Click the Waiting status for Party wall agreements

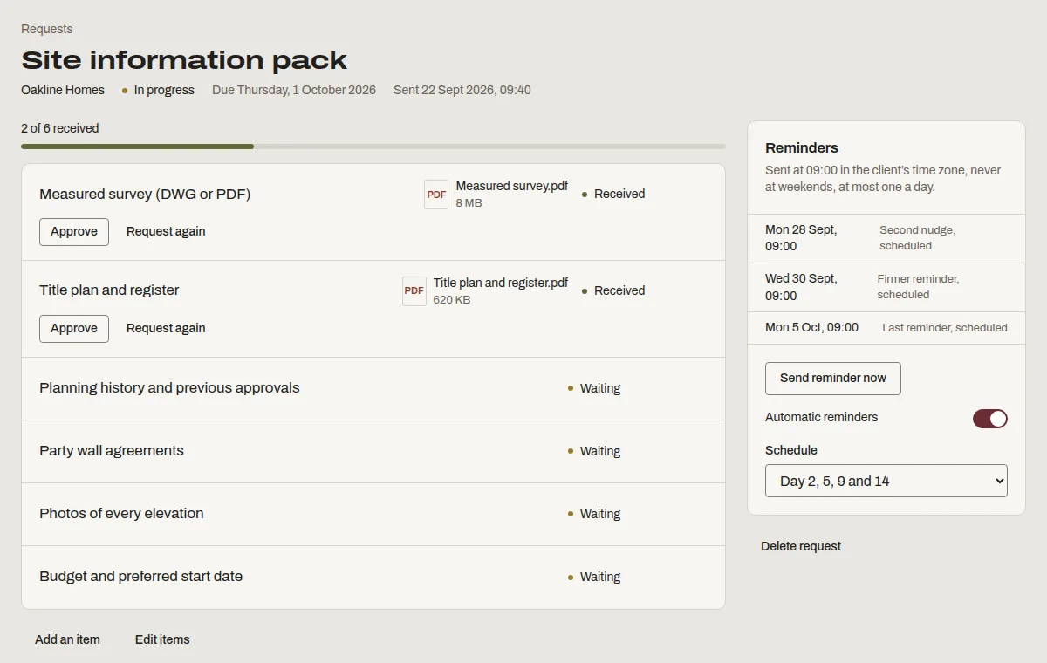(x=594, y=451)
